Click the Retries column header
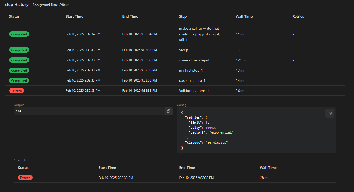The width and height of the screenshot is (354, 192). point(298,16)
